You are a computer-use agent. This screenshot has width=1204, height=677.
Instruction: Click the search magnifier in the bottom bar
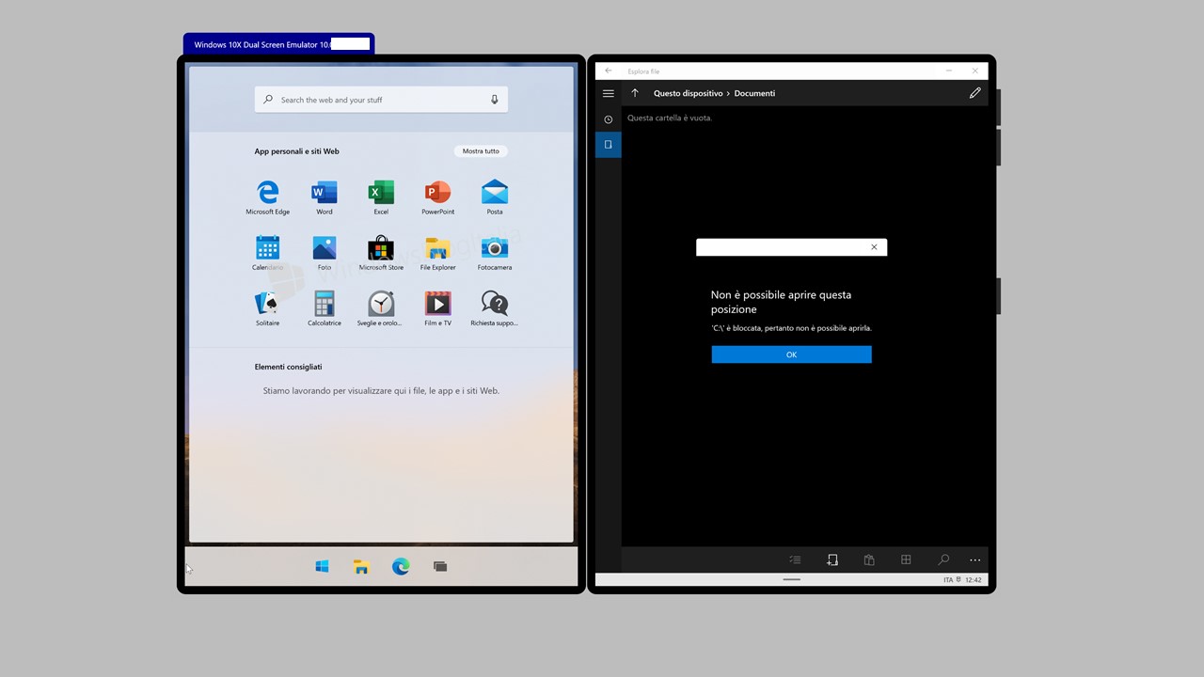coord(943,559)
